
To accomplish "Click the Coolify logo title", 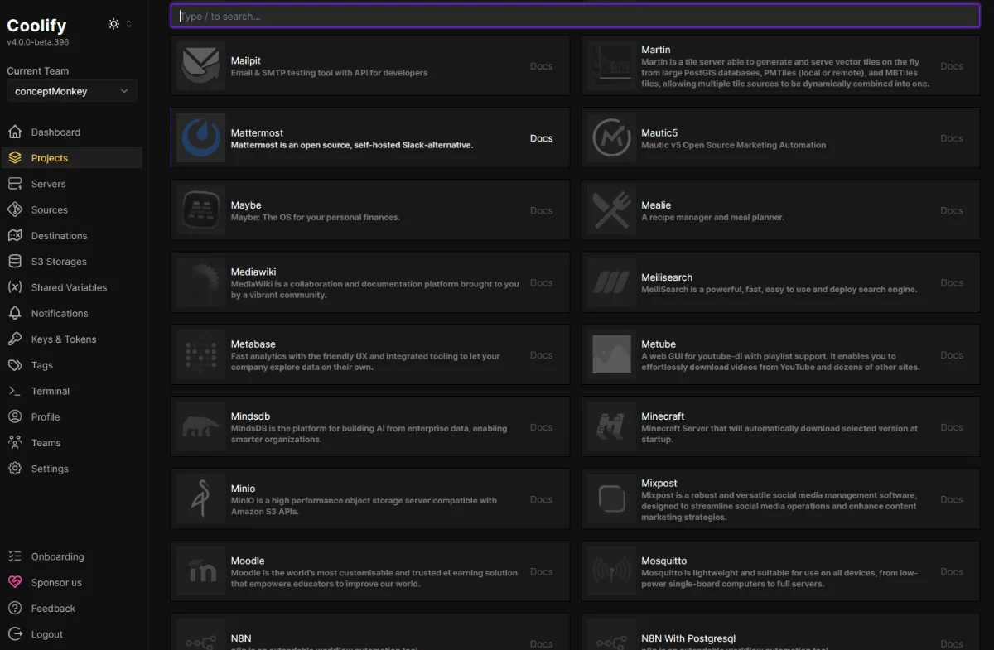I will 36,26.
